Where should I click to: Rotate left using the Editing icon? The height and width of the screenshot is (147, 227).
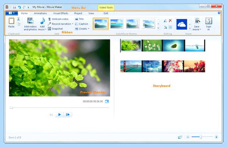165,21
